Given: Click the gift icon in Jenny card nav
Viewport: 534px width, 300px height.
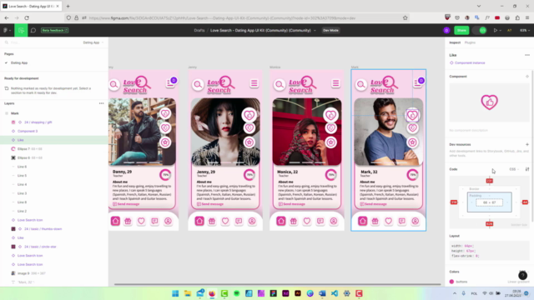Looking at the screenshot, I should (212, 221).
